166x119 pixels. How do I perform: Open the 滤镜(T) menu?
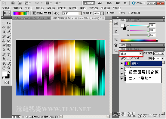62,8
